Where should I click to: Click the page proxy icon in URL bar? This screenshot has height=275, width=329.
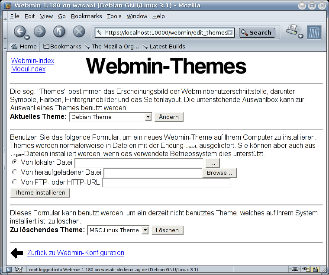click(100, 33)
